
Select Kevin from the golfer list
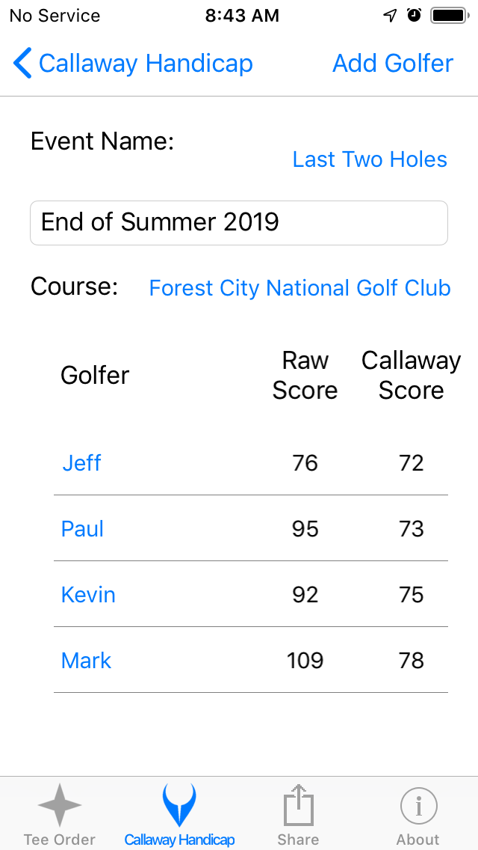88,594
